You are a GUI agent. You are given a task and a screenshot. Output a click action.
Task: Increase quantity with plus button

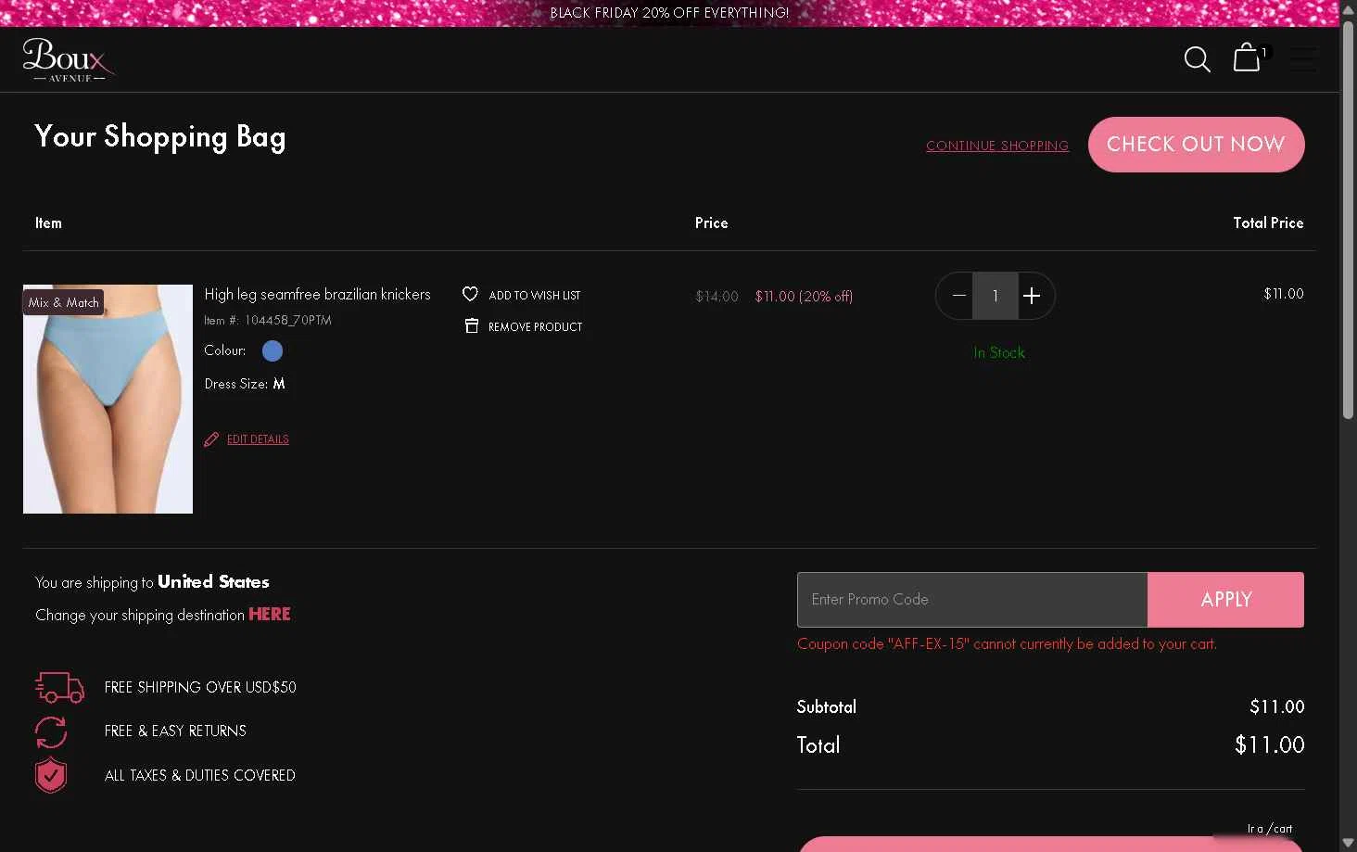coord(1032,296)
